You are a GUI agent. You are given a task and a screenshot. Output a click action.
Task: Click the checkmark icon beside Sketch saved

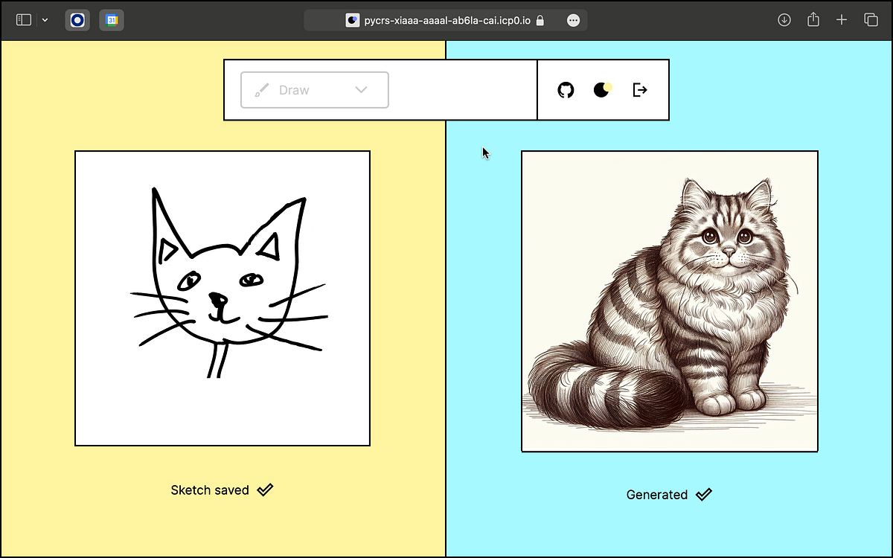pos(264,490)
